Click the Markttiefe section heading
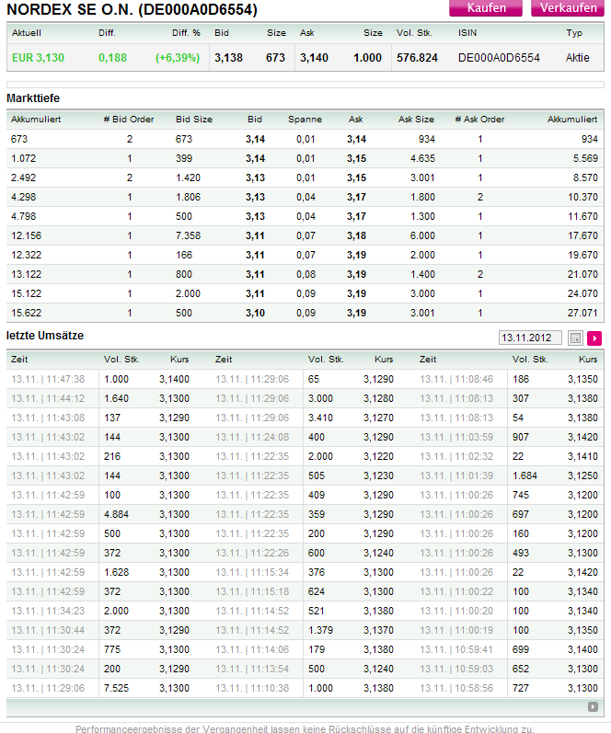611x733 pixels. pos(33,97)
